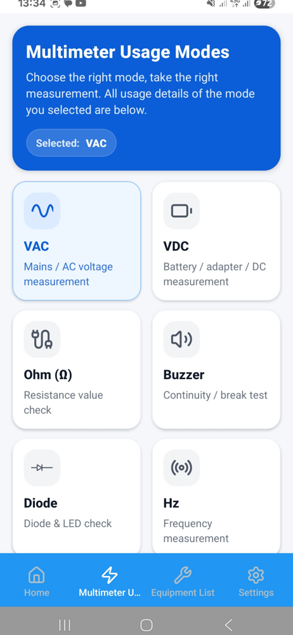Viewport: 293px width, 635px height.
Task: Choose the VDC mode card title
Action: 176,246
